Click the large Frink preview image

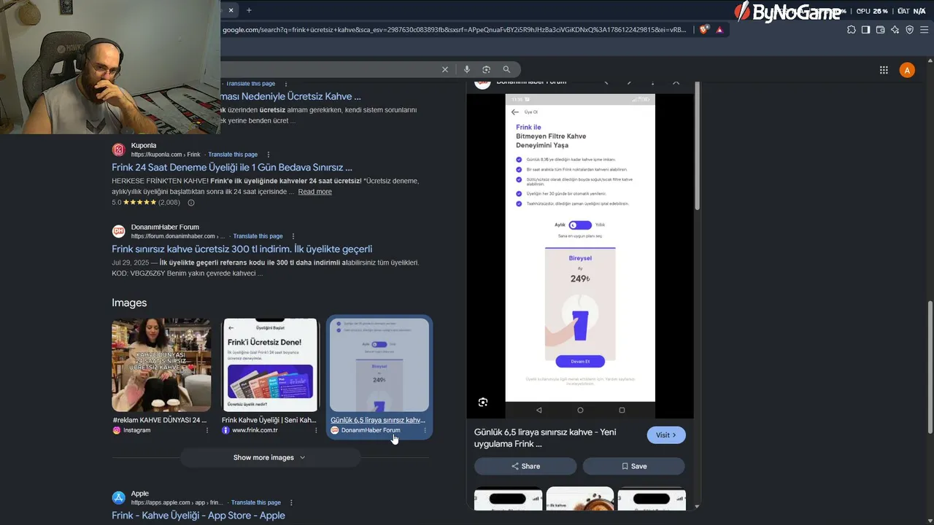(580, 257)
